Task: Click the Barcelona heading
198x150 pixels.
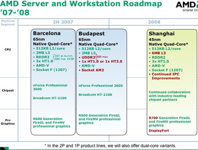Action: tap(47, 33)
